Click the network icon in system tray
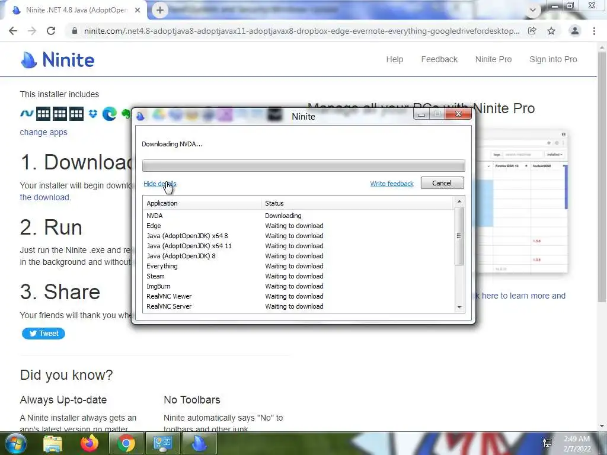This screenshot has width=607, height=455. tap(547, 443)
